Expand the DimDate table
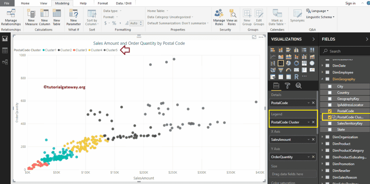The image size is (370, 184). click(x=322, y=66)
